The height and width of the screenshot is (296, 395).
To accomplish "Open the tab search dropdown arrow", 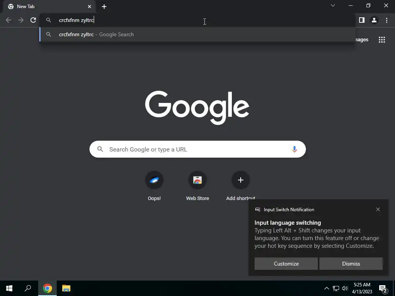I will pyautogui.click(x=333, y=5).
